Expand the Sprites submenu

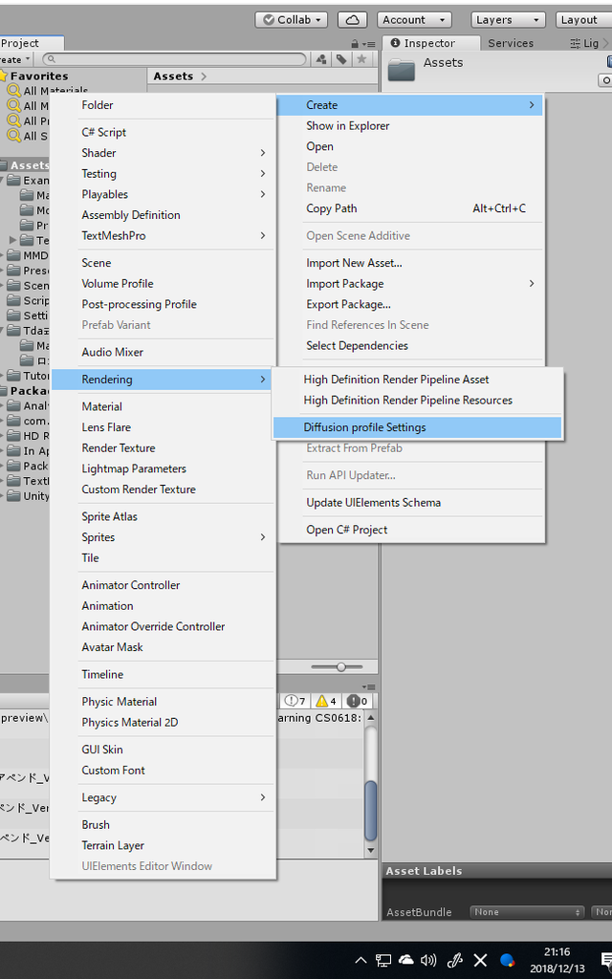click(163, 537)
